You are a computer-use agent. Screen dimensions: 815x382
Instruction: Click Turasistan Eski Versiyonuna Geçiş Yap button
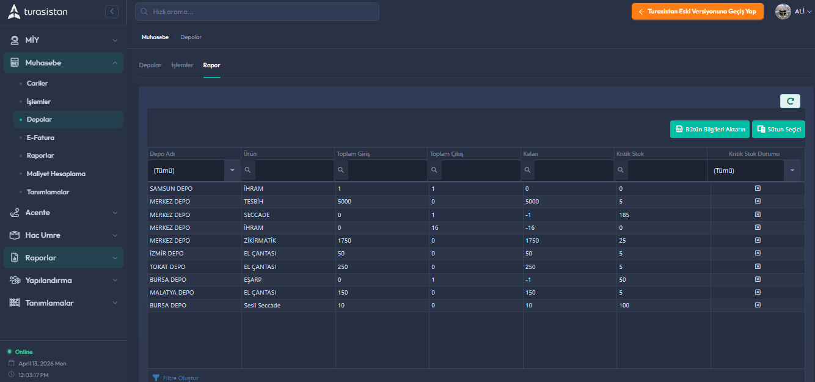click(x=697, y=12)
